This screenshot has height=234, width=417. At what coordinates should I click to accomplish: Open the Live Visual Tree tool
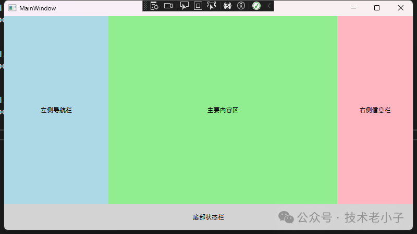pos(154,6)
